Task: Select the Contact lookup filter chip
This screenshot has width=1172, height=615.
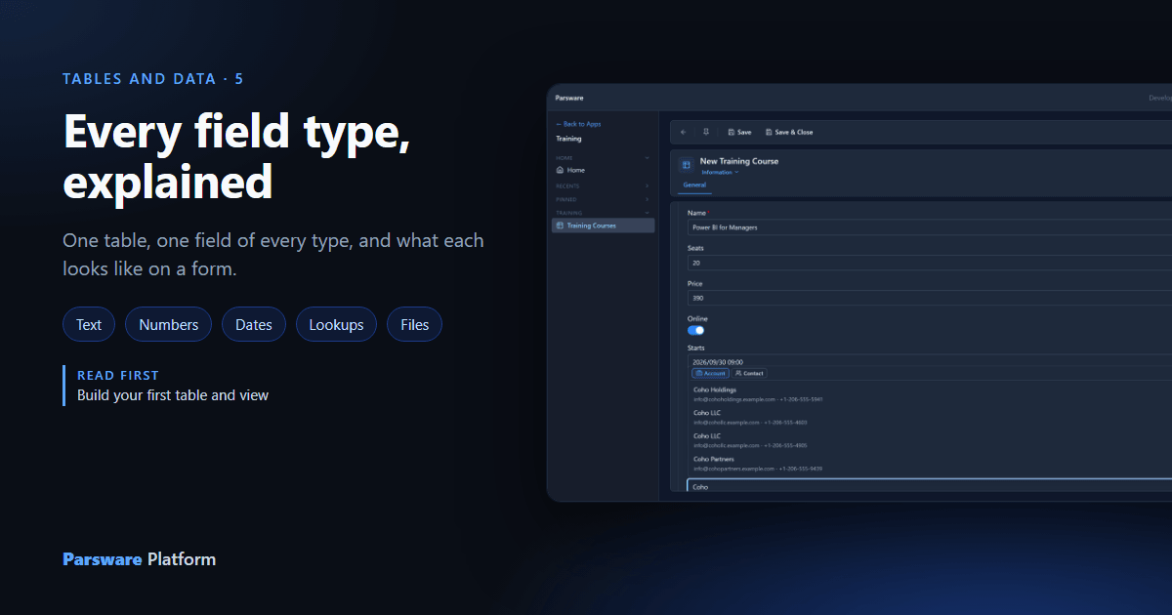Action: (750, 374)
